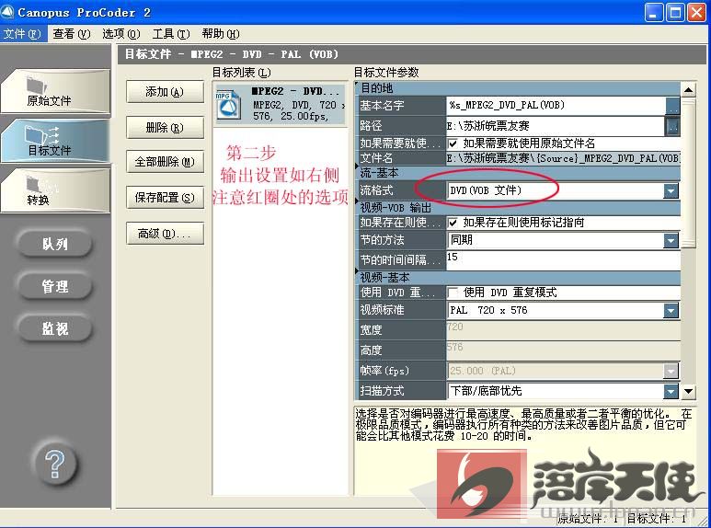
Task: Click the 扫描方式 parameter label
Action: (x=382, y=391)
